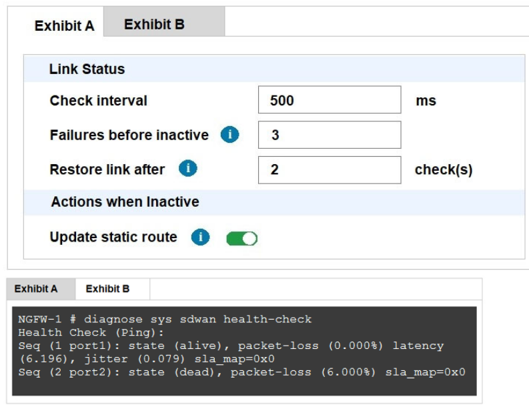The height and width of the screenshot is (405, 529).
Task: Focus the Failures before inactive input field
Action: pos(329,135)
